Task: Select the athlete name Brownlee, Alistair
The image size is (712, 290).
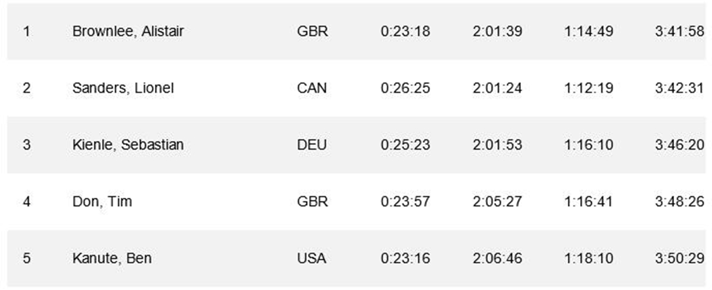Action: point(128,31)
